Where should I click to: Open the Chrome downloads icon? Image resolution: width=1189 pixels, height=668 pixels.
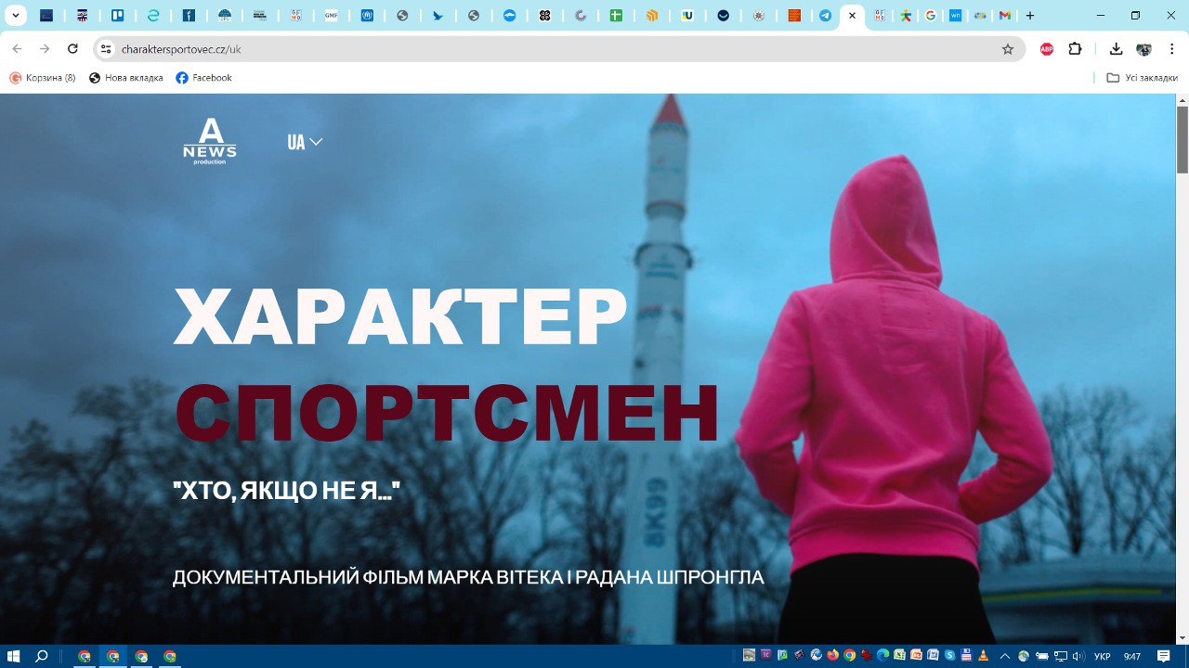coord(1117,49)
